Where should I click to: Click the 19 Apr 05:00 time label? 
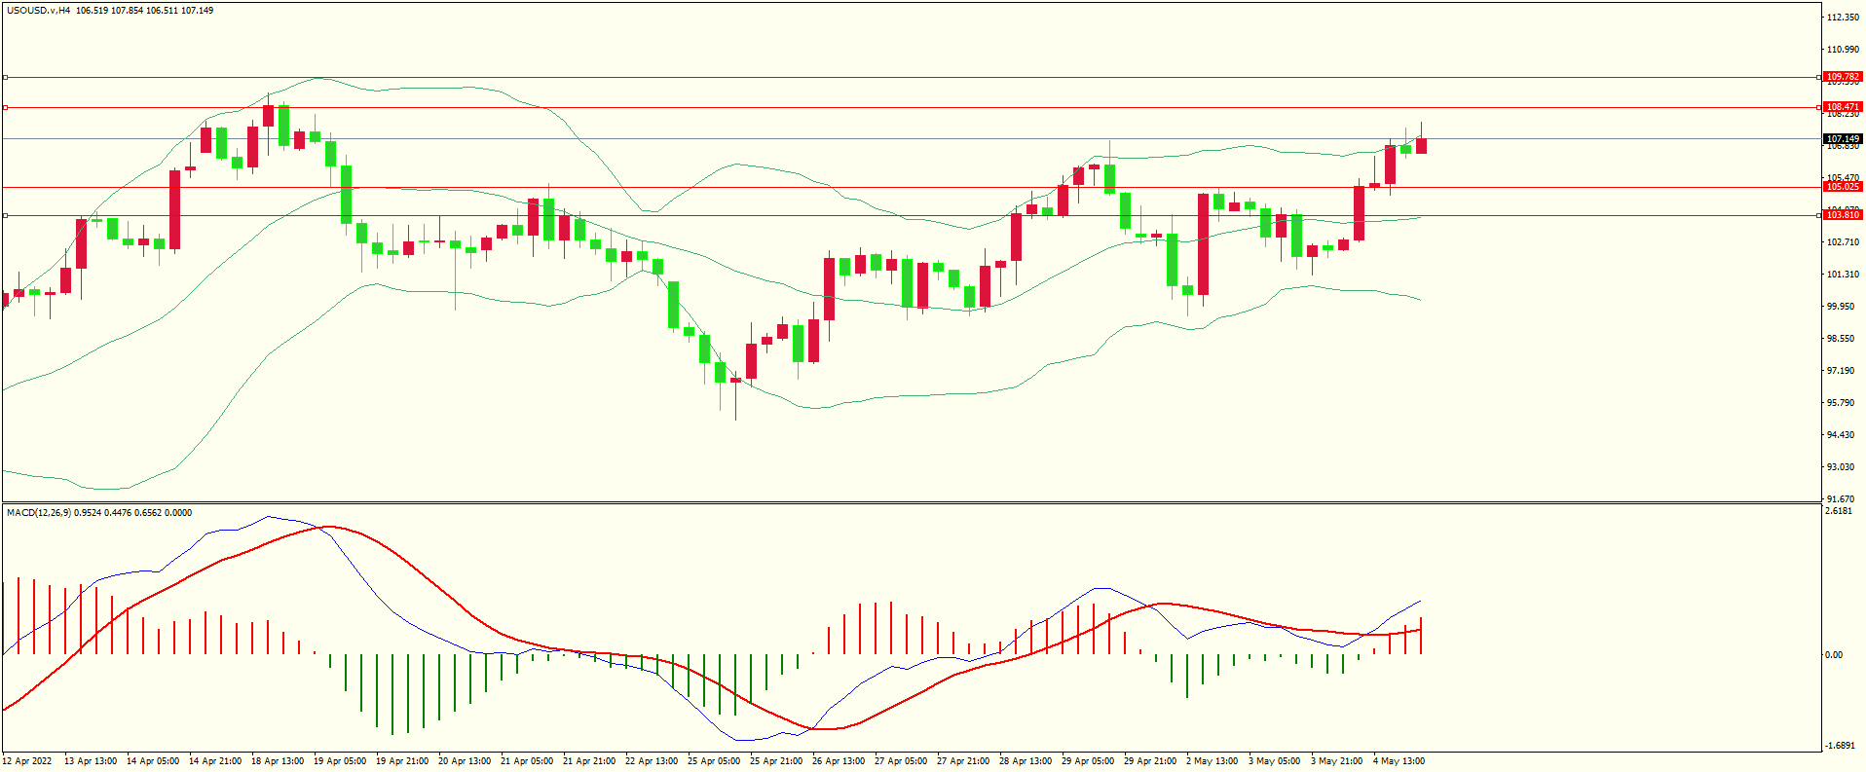[340, 761]
